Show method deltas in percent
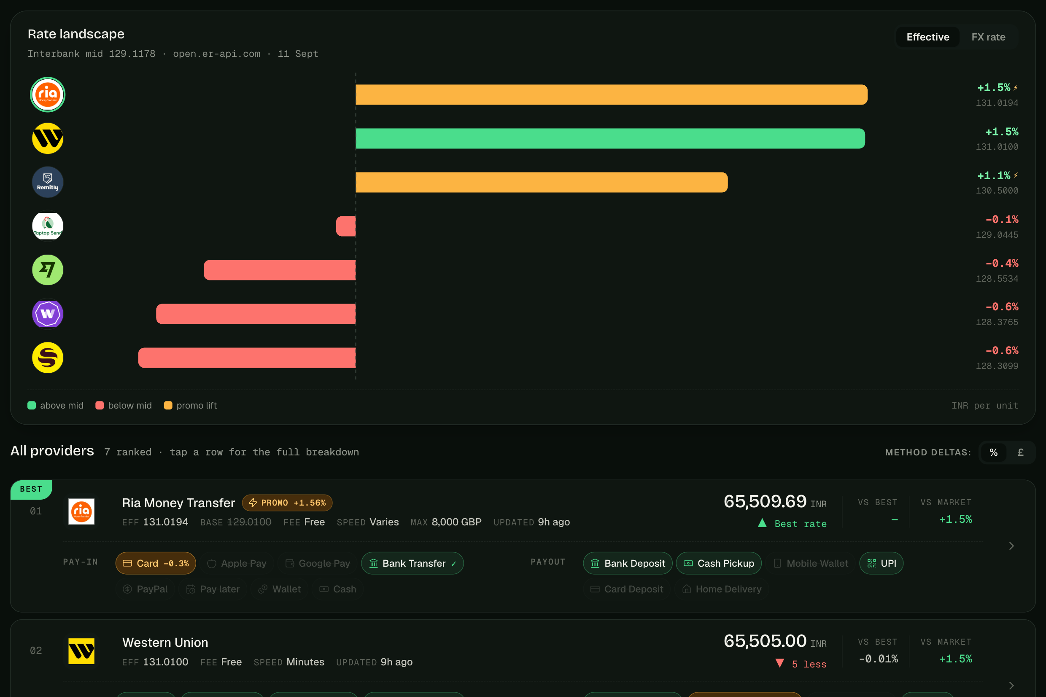This screenshot has width=1046, height=697. [994, 452]
